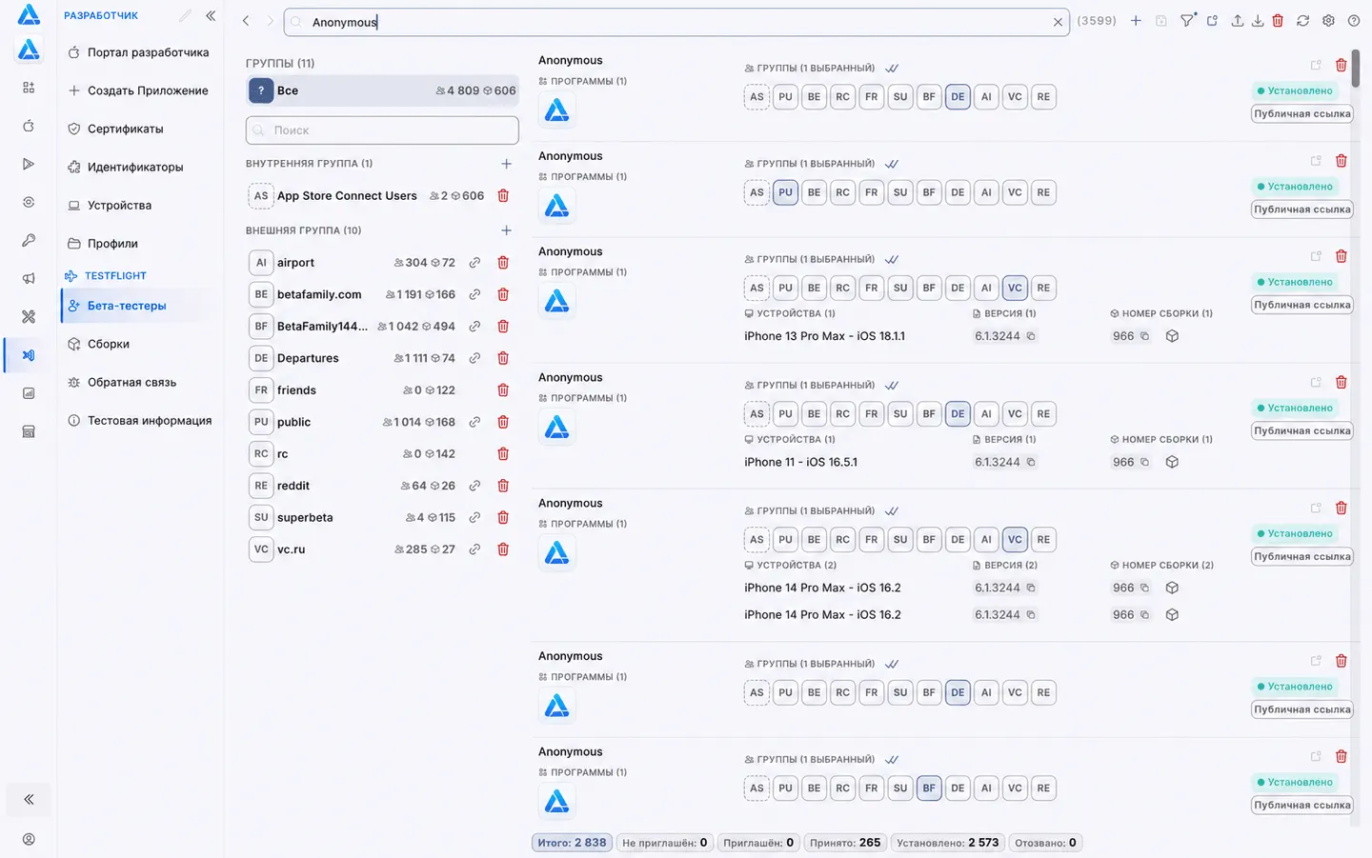
Task: Add an internal group with the plus icon
Action: pyautogui.click(x=506, y=164)
